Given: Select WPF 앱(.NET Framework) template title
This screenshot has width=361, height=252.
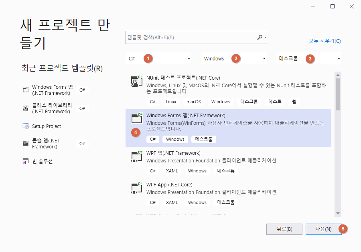Looking at the screenshot, I should 173,153.
